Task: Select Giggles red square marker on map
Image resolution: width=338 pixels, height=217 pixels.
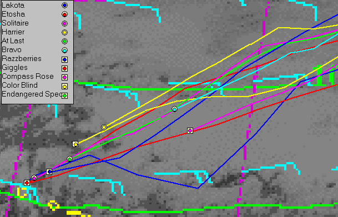Action: [x=27, y=183]
